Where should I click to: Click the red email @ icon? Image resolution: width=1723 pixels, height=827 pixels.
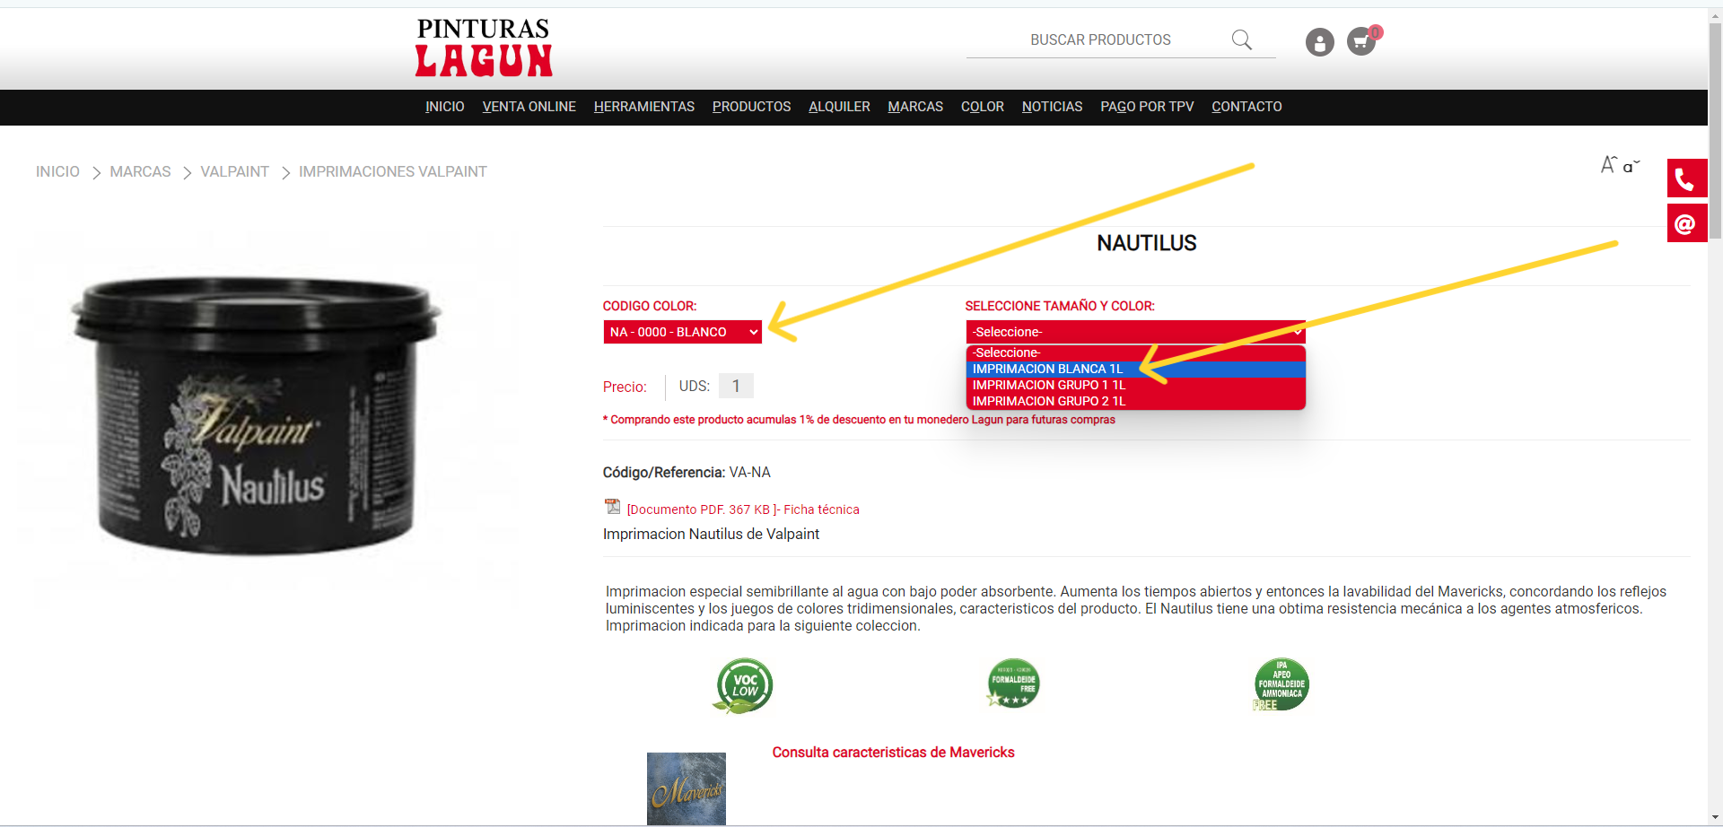click(x=1685, y=223)
